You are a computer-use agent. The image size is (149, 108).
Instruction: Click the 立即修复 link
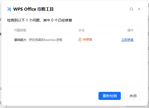click(x=127, y=40)
